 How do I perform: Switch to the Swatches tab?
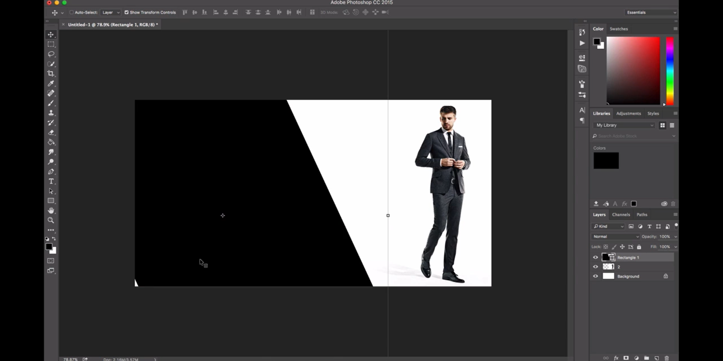[619, 29]
